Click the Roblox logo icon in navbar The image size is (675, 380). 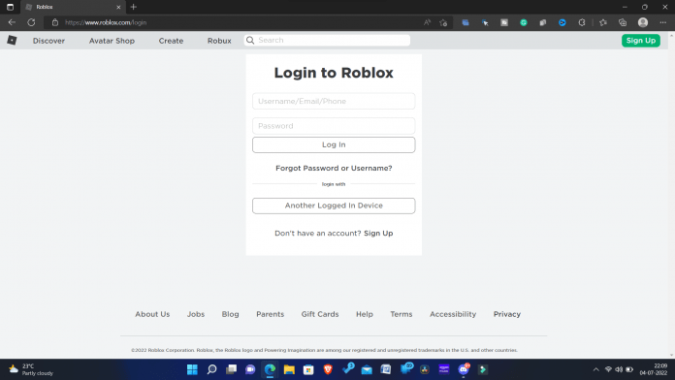12,40
